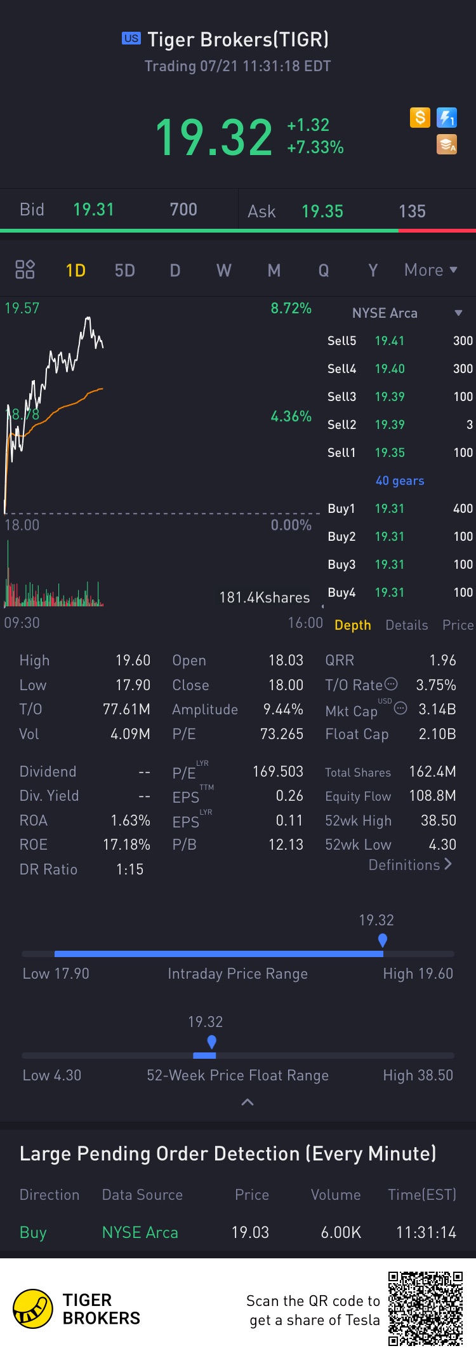This screenshot has height=1360, width=476.
Task: Open the Definitions link
Action: (410, 865)
